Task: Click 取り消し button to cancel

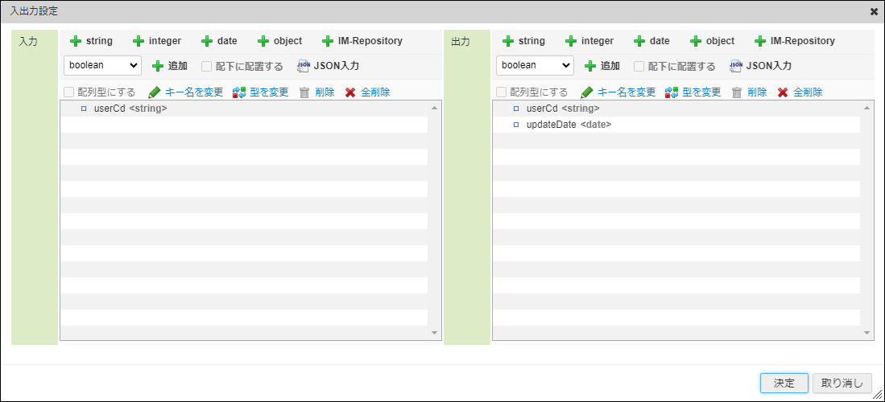Action: (x=842, y=384)
